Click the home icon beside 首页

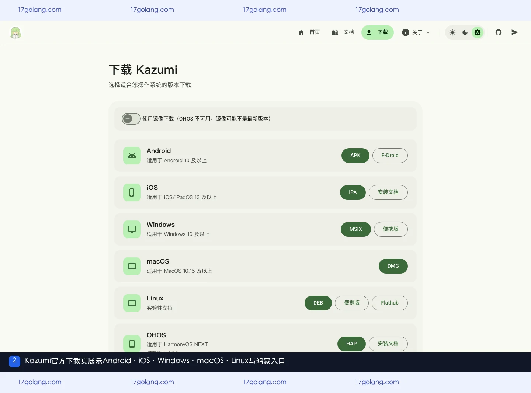click(x=301, y=32)
